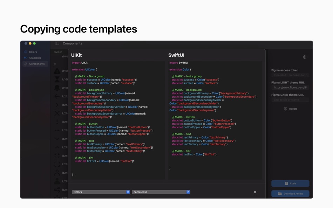Click 'extension UIColor {' line
Viewport: 333px width, 208px height.
tap(84, 70)
